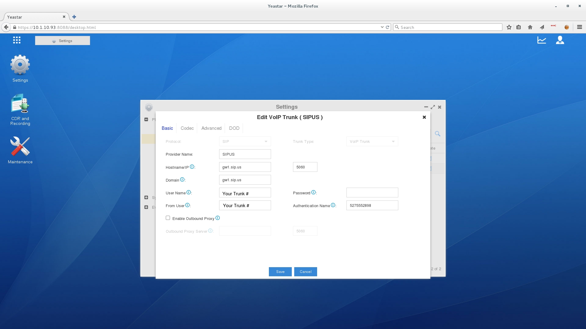This screenshot has height=329, width=586.
Task: Open Firefox bookmarks list icon
Action: pyautogui.click(x=519, y=27)
